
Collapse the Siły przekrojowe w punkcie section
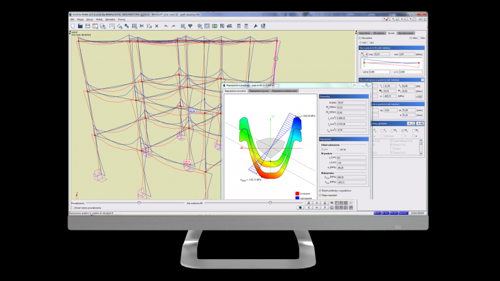point(423,80)
